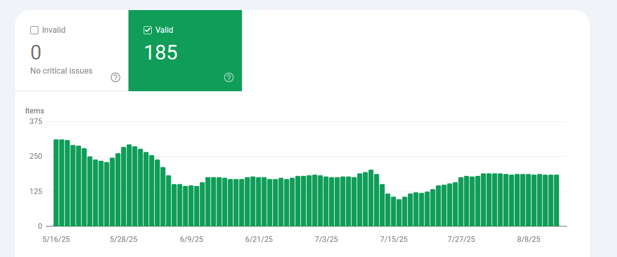This screenshot has height=257, width=617.
Task: Click the 8/8/25 date label
Action: pos(529,239)
